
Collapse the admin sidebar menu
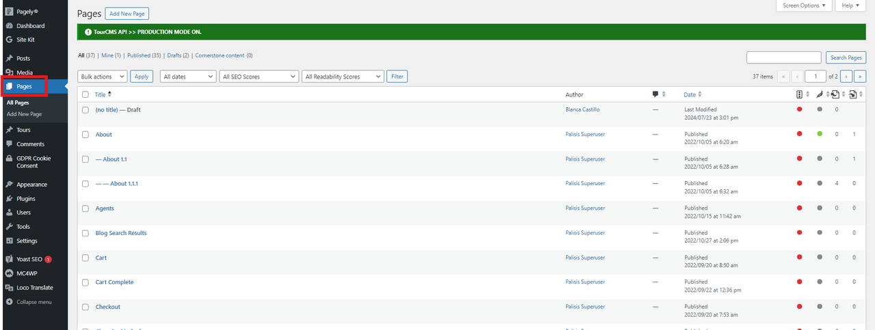(x=33, y=302)
